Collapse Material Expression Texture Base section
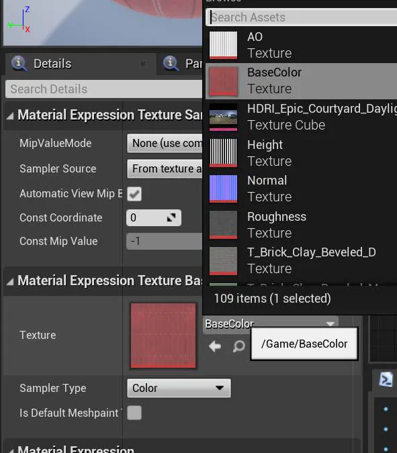This screenshot has width=397, height=453. [10, 282]
